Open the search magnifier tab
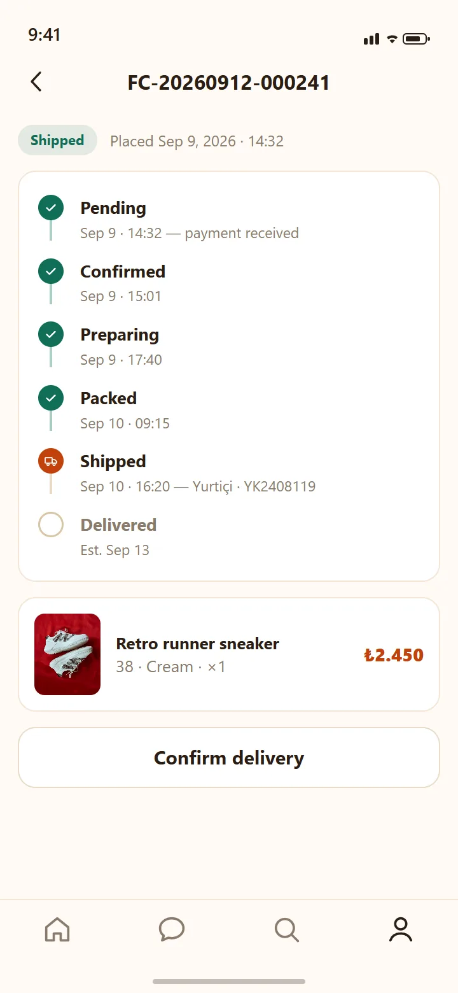The width and height of the screenshot is (458, 993). click(x=286, y=929)
